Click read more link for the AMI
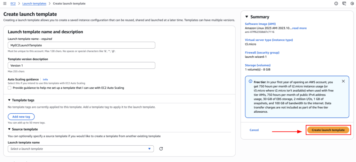Screen dimensions: 356x162 coord(300,28)
